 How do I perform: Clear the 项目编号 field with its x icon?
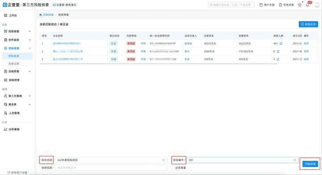coord(295,160)
